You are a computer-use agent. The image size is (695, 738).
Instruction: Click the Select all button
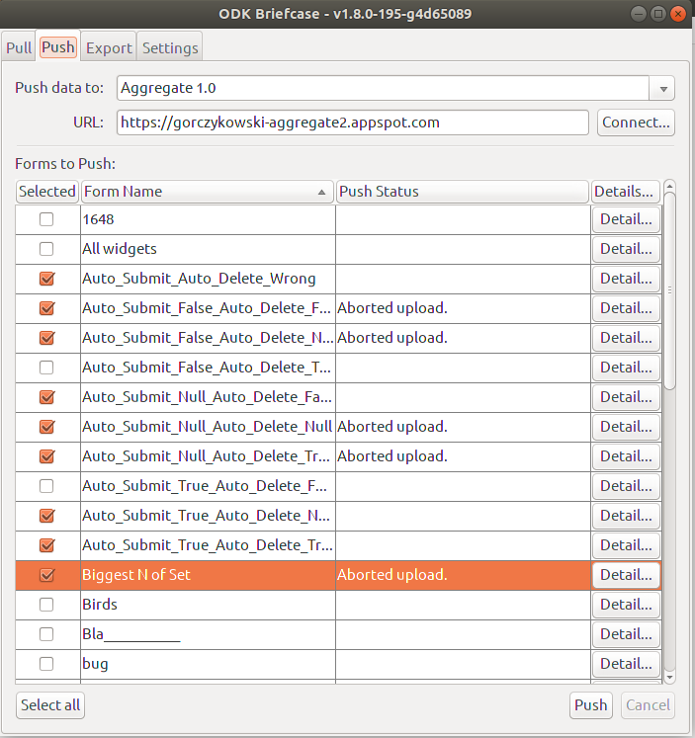(x=50, y=705)
